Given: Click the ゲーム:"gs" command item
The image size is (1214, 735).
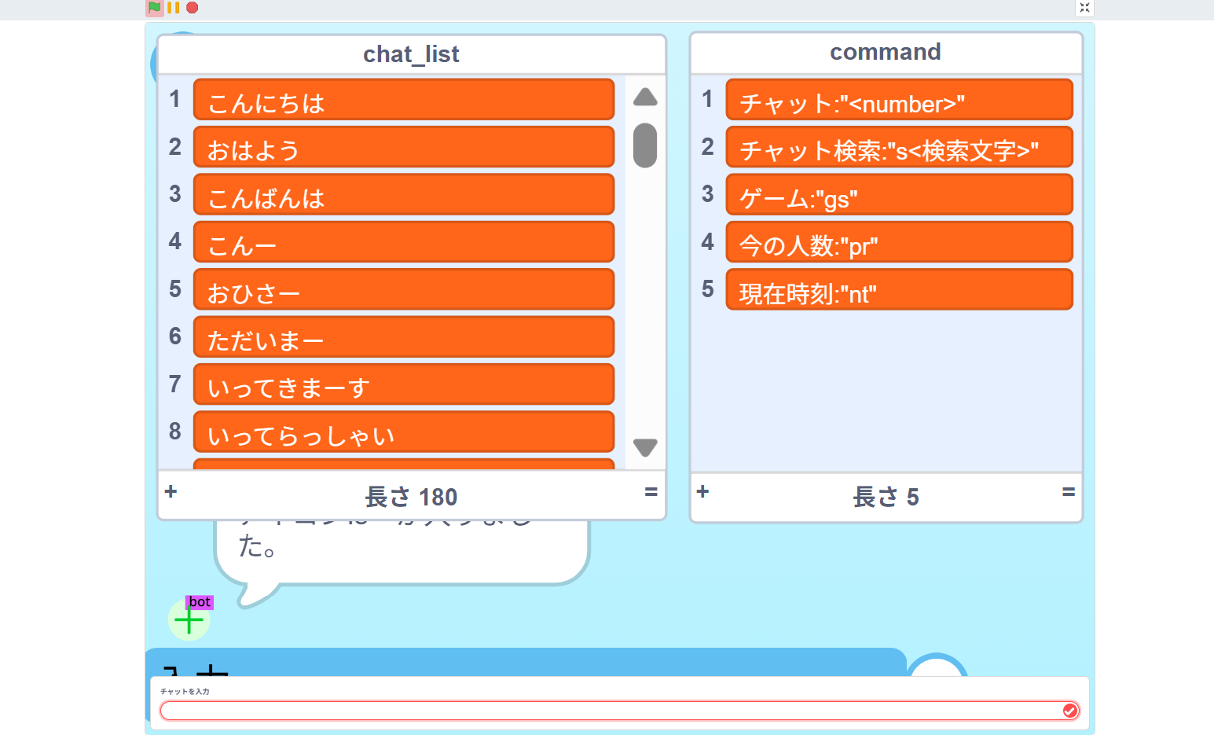Looking at the screenshot, I should pyautogui.click(x=899, y=195).
